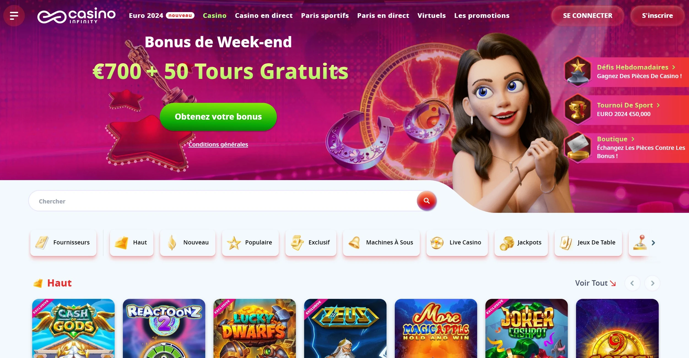
Task: Select the Jackpots coins category
Action: coord(521,243)
